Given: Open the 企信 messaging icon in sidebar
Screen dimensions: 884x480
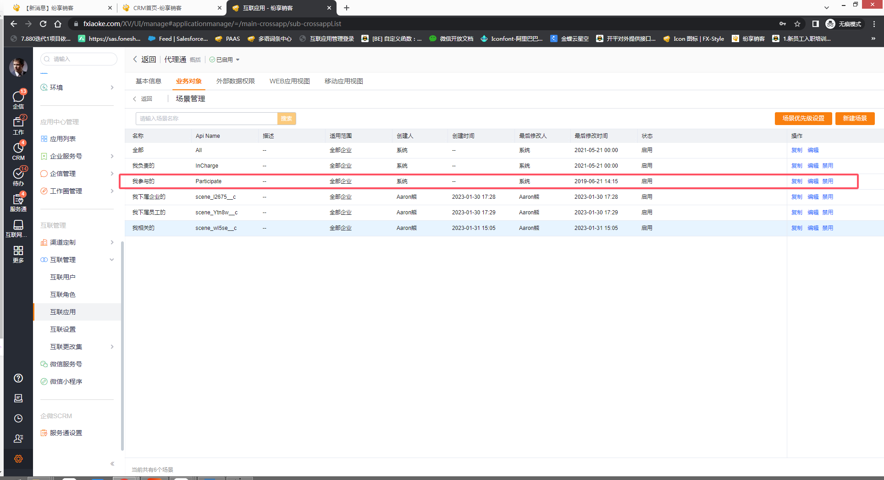Looking at the screenshot, I should (x=18, y=98).
